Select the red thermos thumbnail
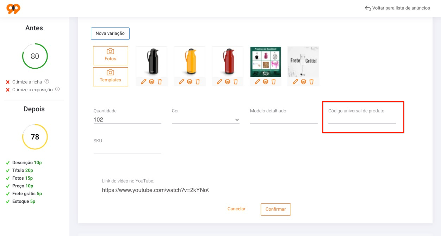441x236 pixels. coord(228,62)
